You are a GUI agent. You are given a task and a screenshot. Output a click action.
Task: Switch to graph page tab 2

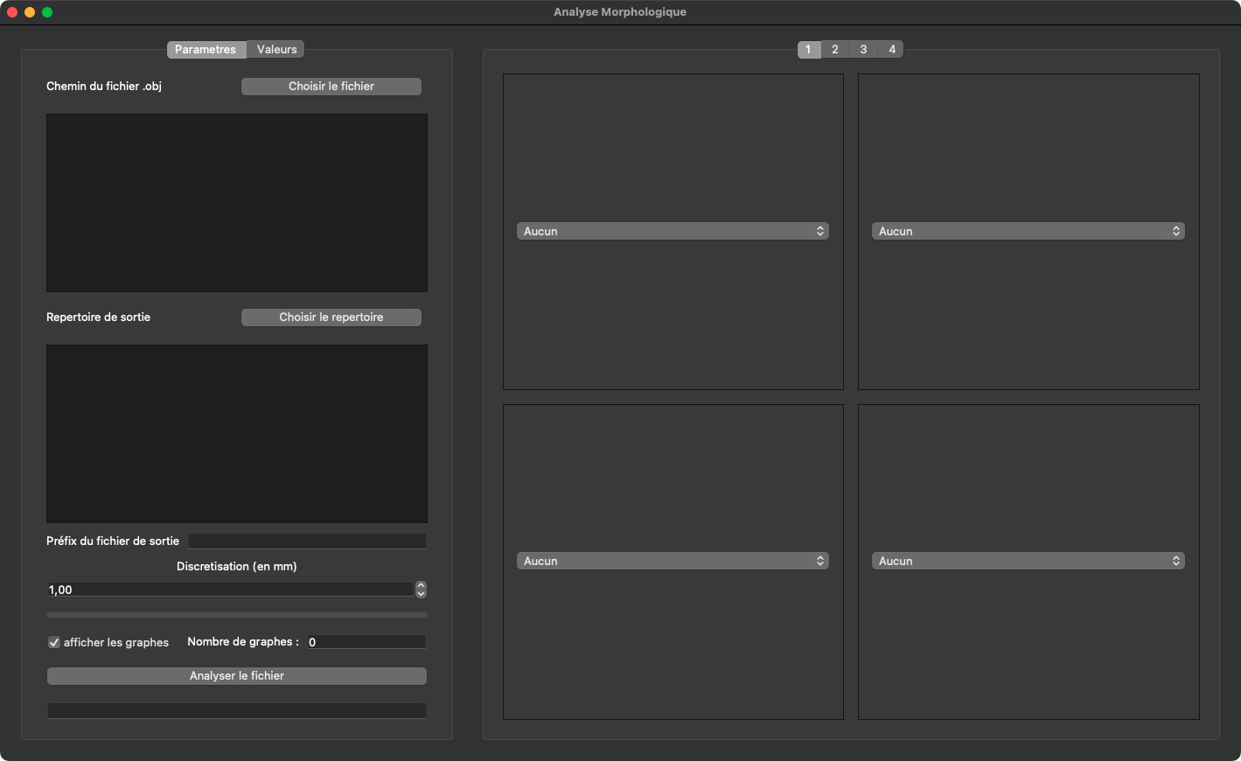tap(835, 50)
